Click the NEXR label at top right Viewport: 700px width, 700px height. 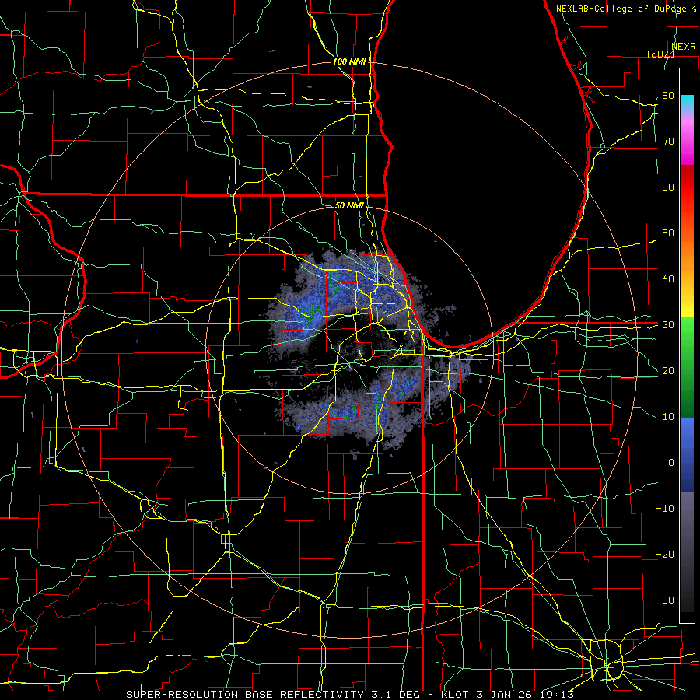(684, 47)
